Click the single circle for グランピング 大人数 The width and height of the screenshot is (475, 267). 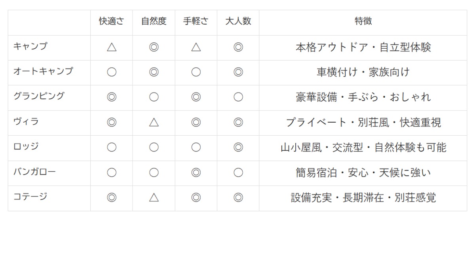pyautogui.click(x=238, y=97)
